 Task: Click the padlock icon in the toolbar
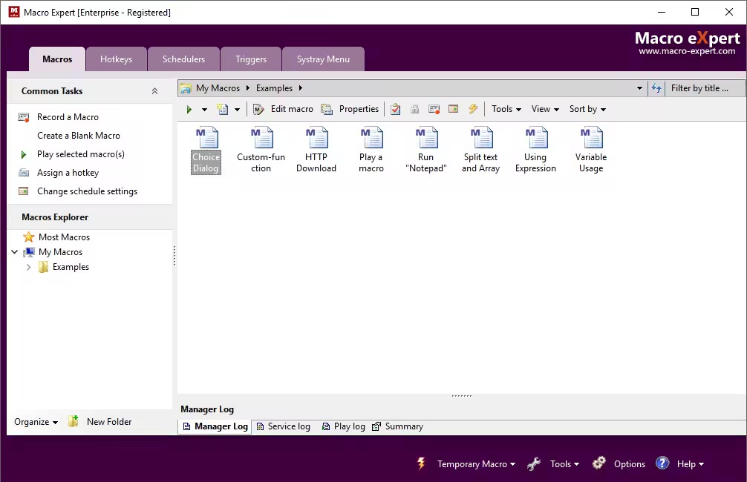pos(414,109)
